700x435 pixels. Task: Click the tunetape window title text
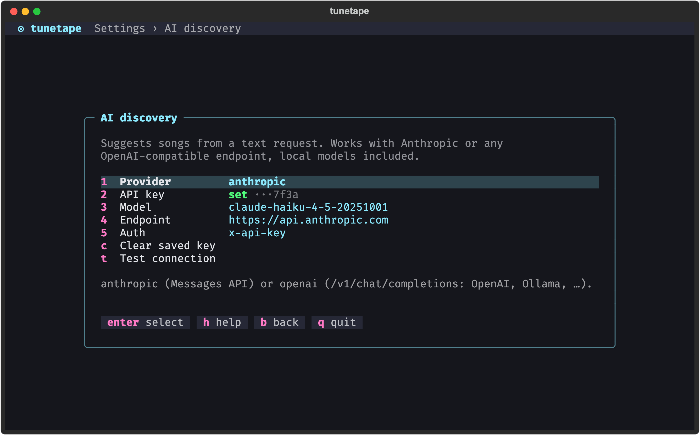tap(349, 11)
